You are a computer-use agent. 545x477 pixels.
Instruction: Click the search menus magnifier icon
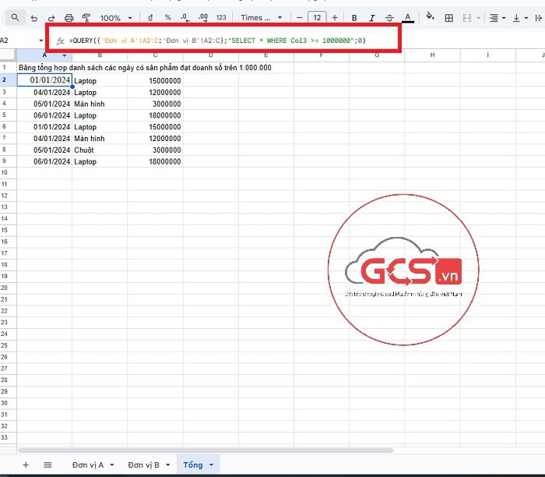pos(15,17)
